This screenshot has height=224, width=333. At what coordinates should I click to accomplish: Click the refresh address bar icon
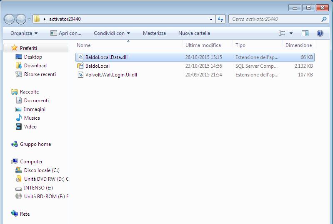tap(220, 19)
